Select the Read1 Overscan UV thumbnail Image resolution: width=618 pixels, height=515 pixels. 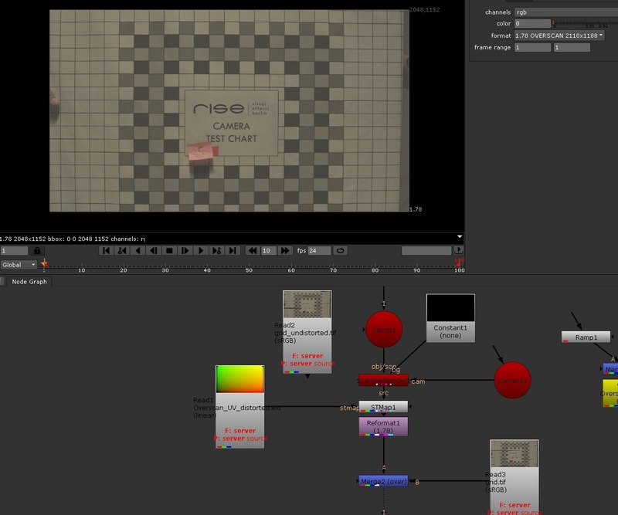point(240,389)
